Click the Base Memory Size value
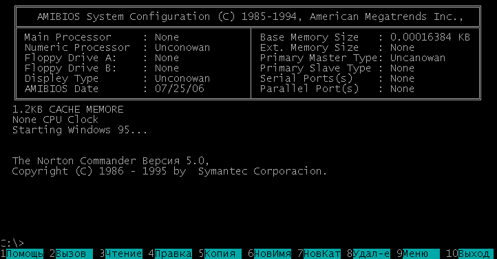Viewport: 497px width, 259px height. tap(430, 37)
